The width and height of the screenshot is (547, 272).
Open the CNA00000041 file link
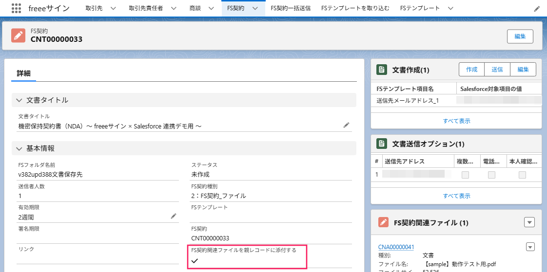pyautogui.click(x=396, y=247)
